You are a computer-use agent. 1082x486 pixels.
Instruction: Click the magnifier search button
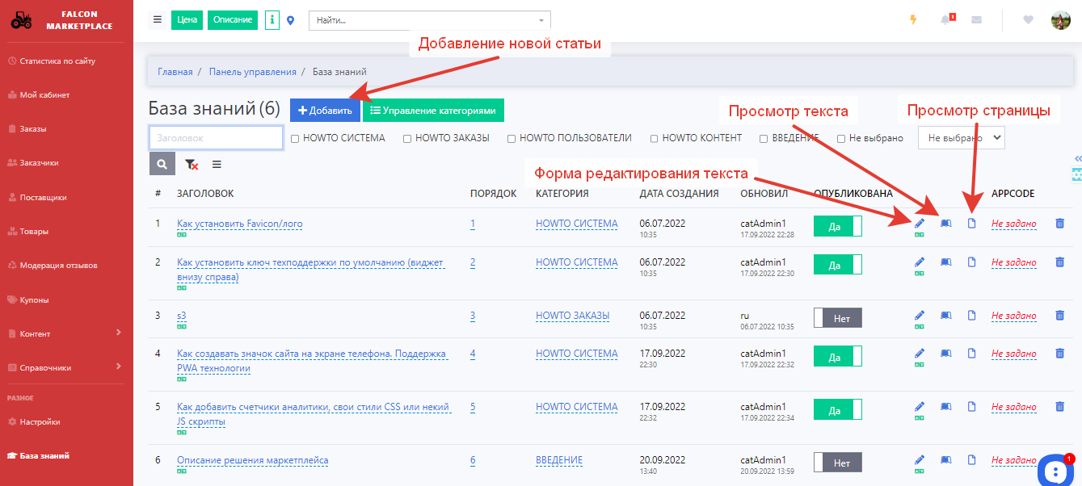(162, 164)
